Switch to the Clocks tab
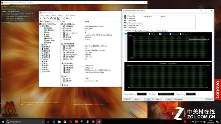Viewport: 221px width, 124px height. [x=158, y=31]
